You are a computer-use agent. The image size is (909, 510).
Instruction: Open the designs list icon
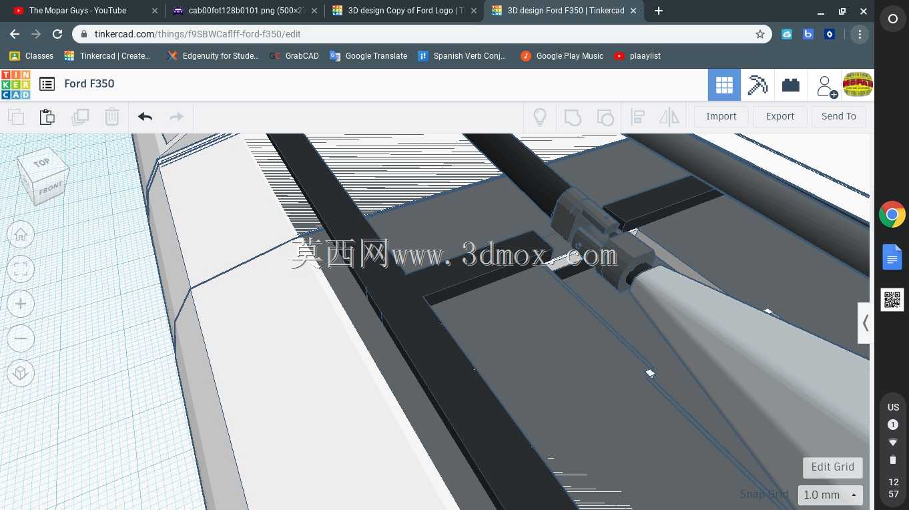pos(47,84)
